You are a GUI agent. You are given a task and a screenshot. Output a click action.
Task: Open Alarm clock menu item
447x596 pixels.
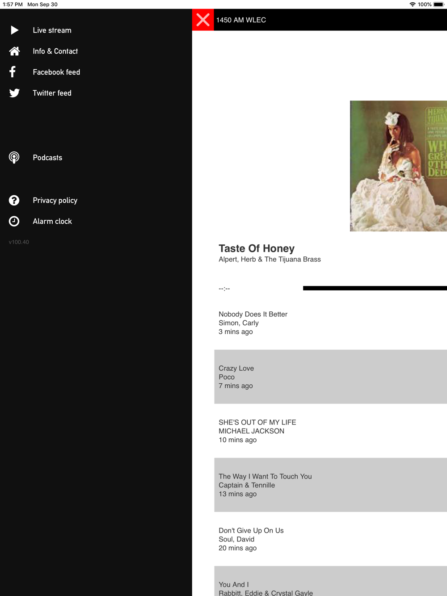96,221
